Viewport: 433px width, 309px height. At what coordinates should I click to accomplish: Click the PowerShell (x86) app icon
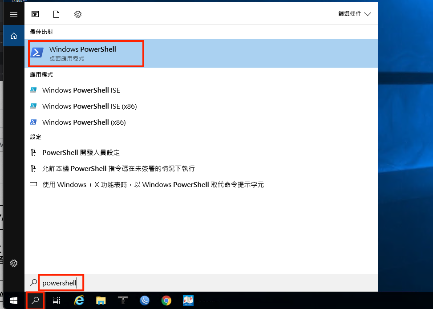click(33, 122)
